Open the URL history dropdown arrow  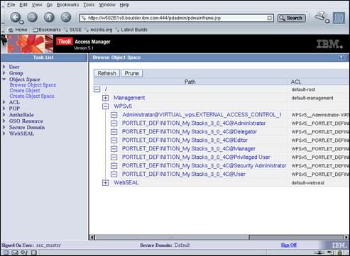270,18
